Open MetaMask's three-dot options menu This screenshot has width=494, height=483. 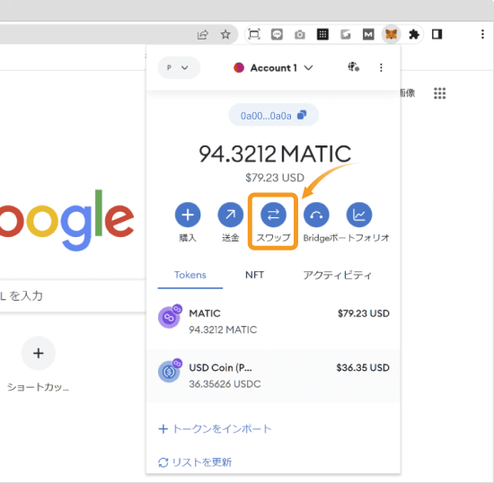coord(381,67)
